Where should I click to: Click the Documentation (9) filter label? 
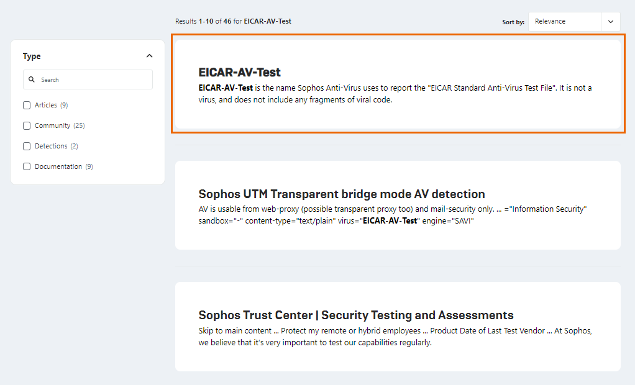(63, 166)
